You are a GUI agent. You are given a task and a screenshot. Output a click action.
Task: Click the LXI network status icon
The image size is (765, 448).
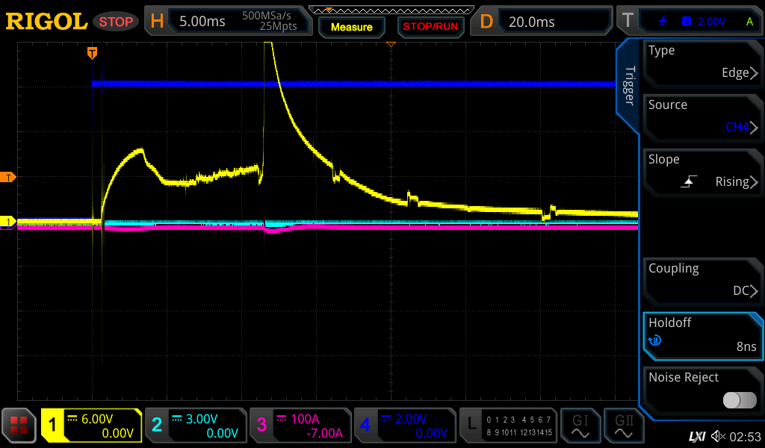point(696,435)
